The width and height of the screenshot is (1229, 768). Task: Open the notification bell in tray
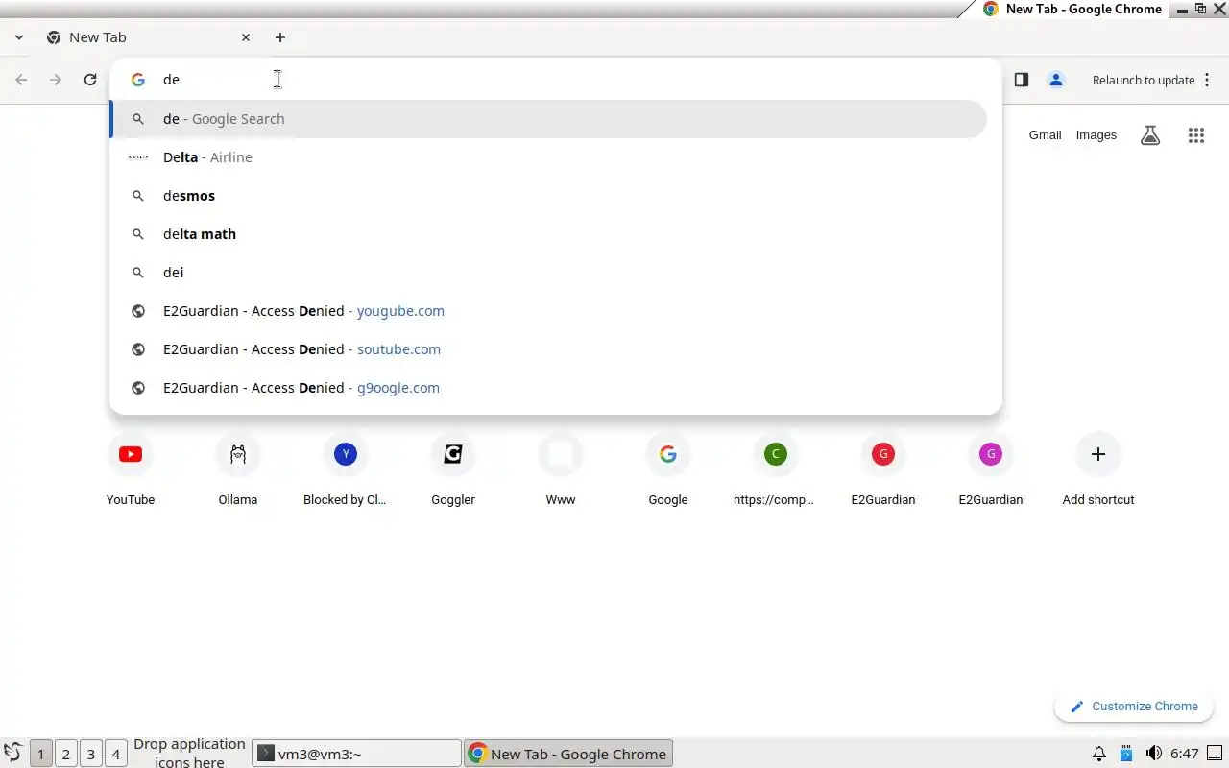(x=1100, y=754)
